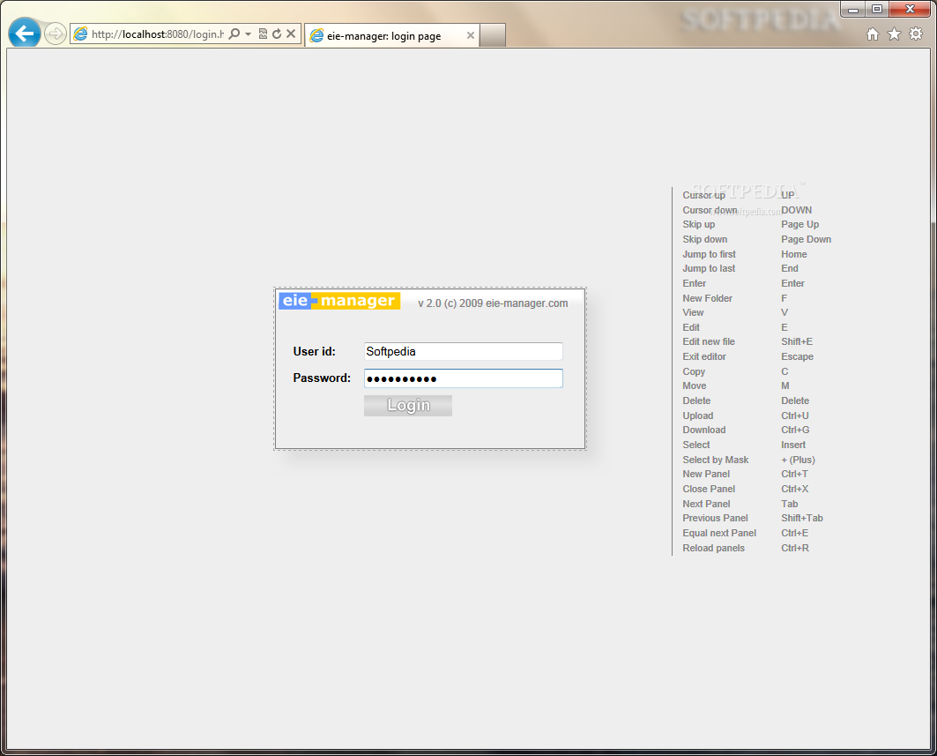This screenshot has width=937, height=756.
Task: Select the eie-manager: login page tab
Action: [x=391, y=36]
